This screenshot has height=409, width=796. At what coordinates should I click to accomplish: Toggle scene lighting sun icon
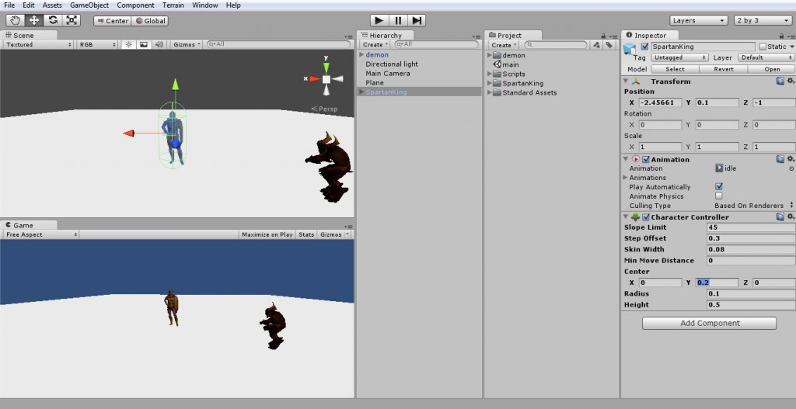129,44
